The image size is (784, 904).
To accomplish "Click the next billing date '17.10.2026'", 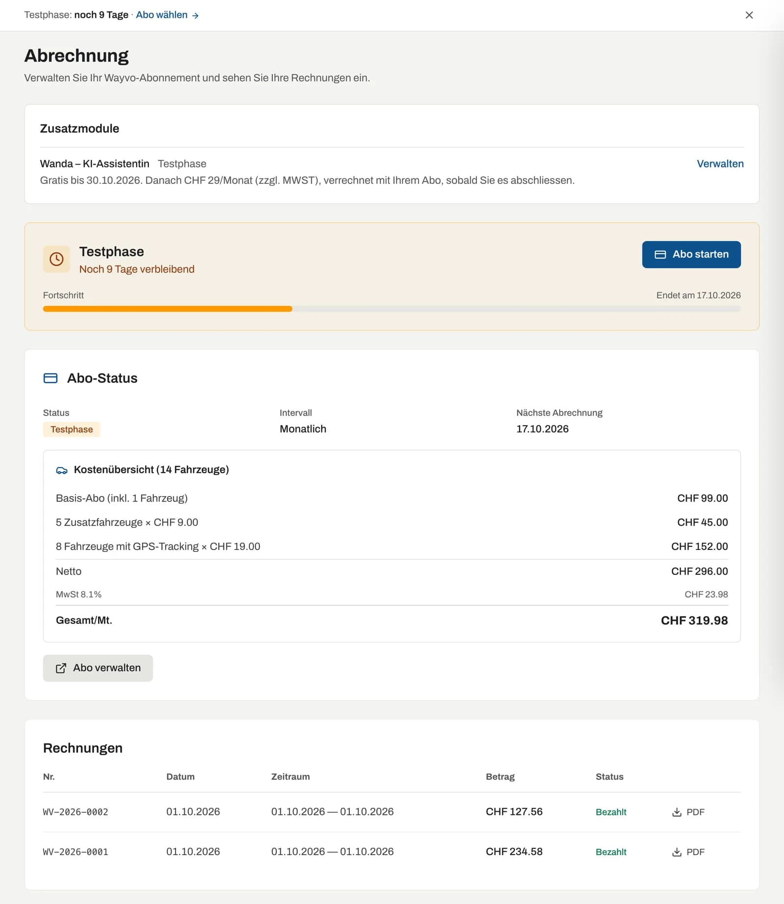I will (542, 429).
